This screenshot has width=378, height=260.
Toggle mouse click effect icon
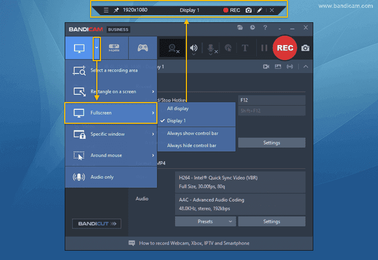228,48
